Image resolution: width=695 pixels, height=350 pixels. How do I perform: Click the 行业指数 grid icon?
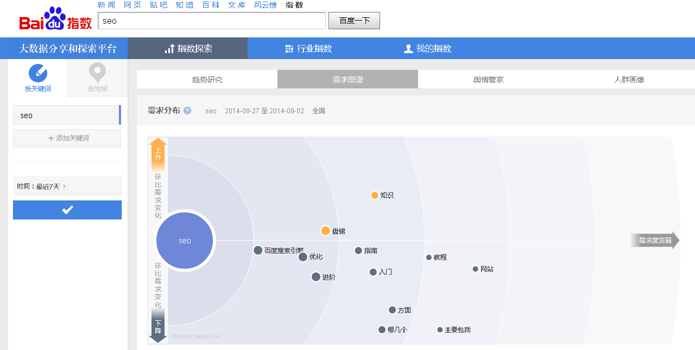click(289, 48)
